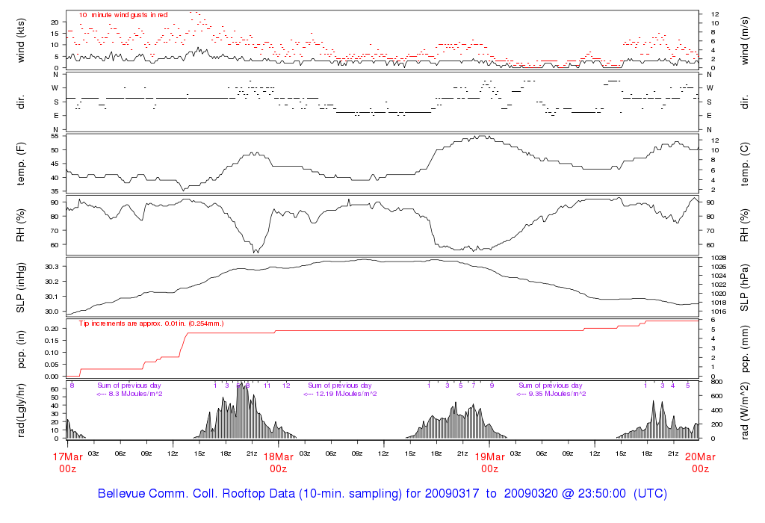Click the '17Mar 00z' date label

click(67, 462)
